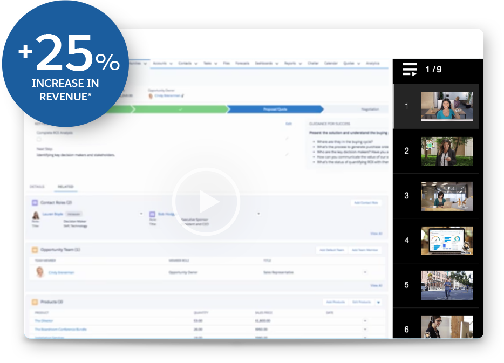The height and width of the screenshot is (363, 504).
Task: Open the playlist menu icon
Action: point(410,70)
